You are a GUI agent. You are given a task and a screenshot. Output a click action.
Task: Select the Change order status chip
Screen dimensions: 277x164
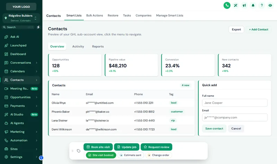pos(159,155)
